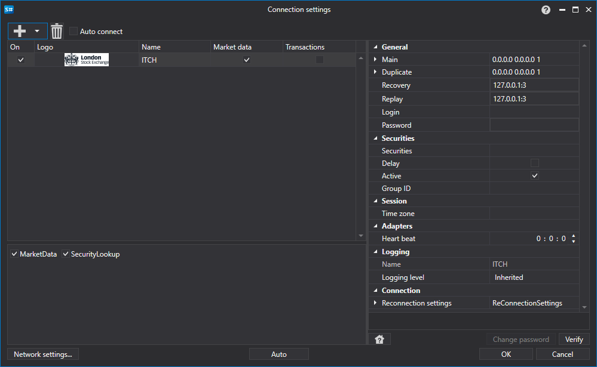Viewport: 597px width, 367px height.
Task: Click the Time zone value field
Action: coord(534,214)
